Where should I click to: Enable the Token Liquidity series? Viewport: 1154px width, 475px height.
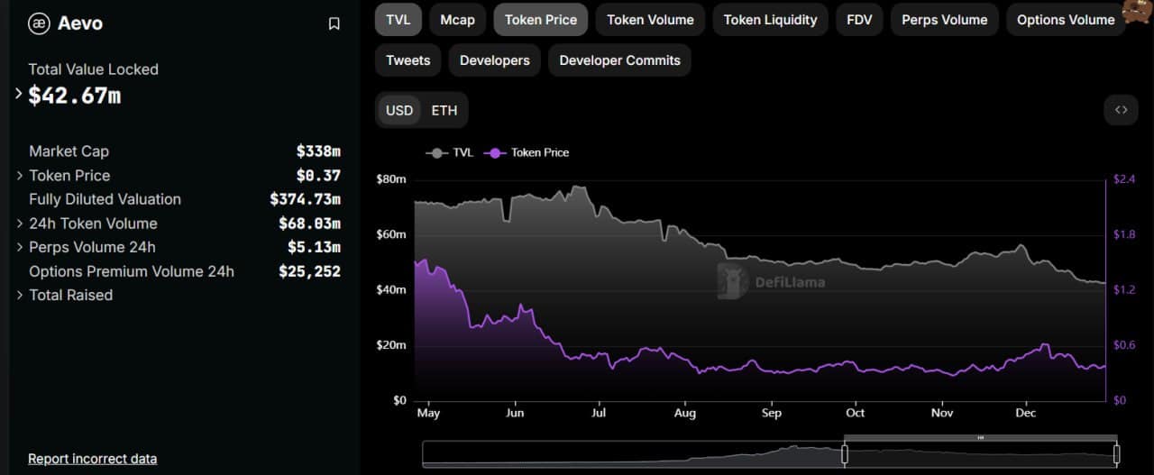[770, 20]
